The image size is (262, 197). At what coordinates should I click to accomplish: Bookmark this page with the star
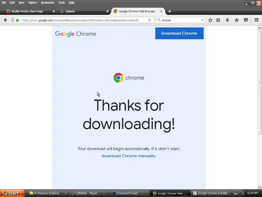point(210,20)
